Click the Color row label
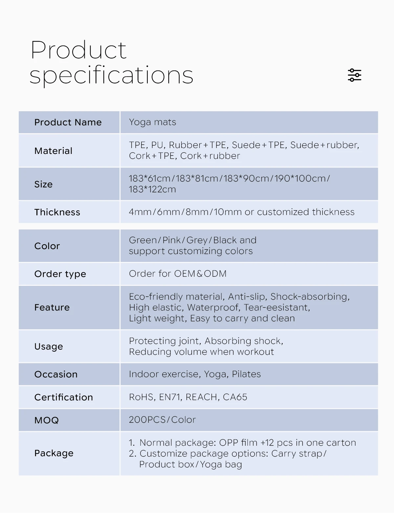This screenshot has height=513, width=394. coord(47,246)
